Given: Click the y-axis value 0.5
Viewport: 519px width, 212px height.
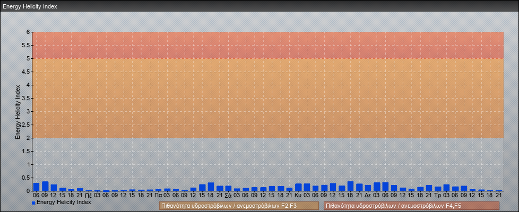Looking at the screenshot, I should point(26,178).
